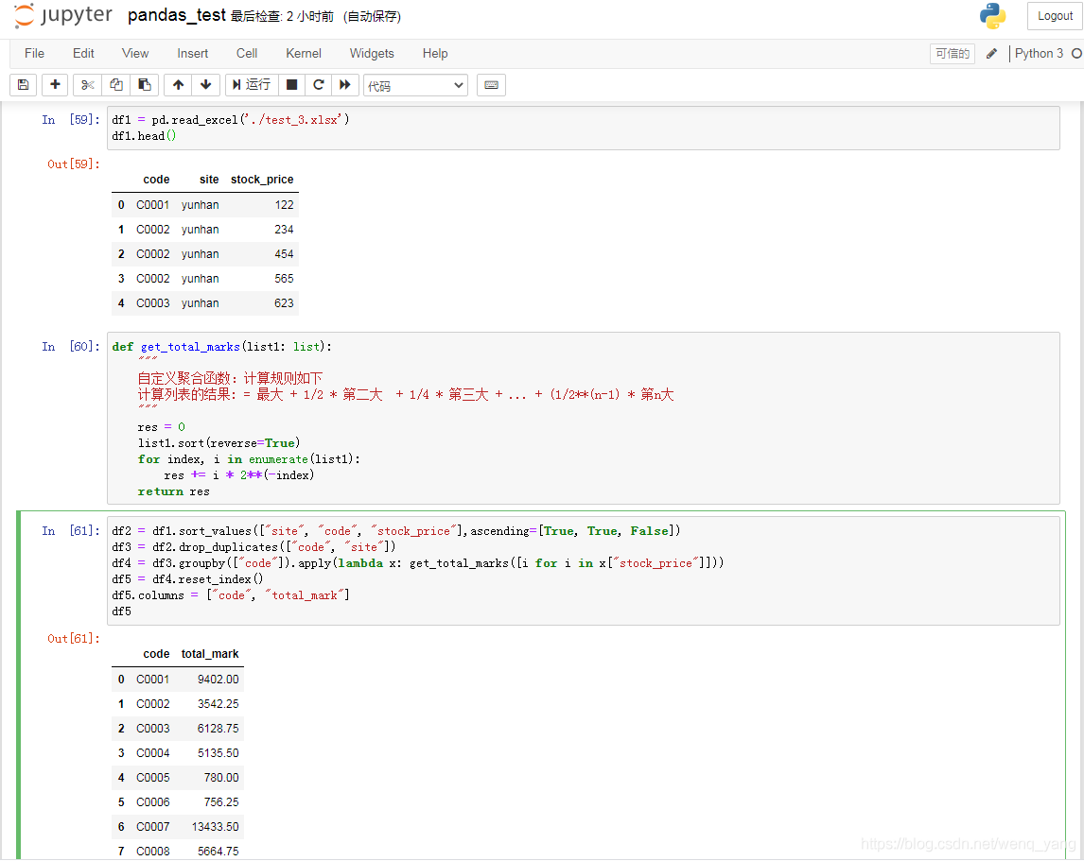Cut the selected cell using the scissors icon
Screen dimensions: 1084x861
coord(86,84)
